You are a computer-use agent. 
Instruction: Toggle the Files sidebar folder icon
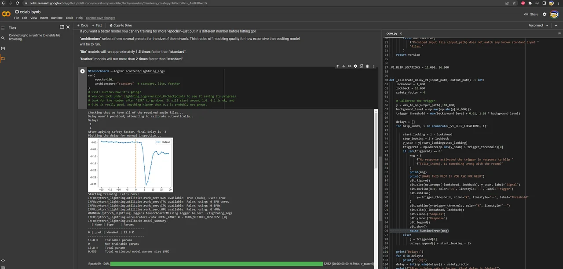tap(3, 58)
